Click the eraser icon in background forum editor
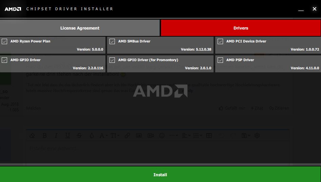Viewport: 321px width, 182px height. click(32, 135)
